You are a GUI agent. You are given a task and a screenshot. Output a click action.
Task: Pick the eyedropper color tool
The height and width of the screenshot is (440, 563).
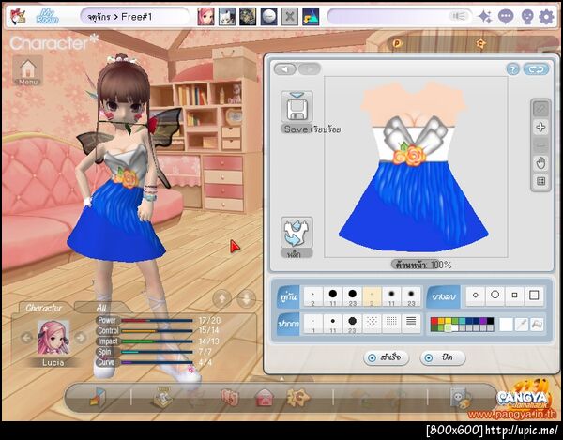click(522, 325)
